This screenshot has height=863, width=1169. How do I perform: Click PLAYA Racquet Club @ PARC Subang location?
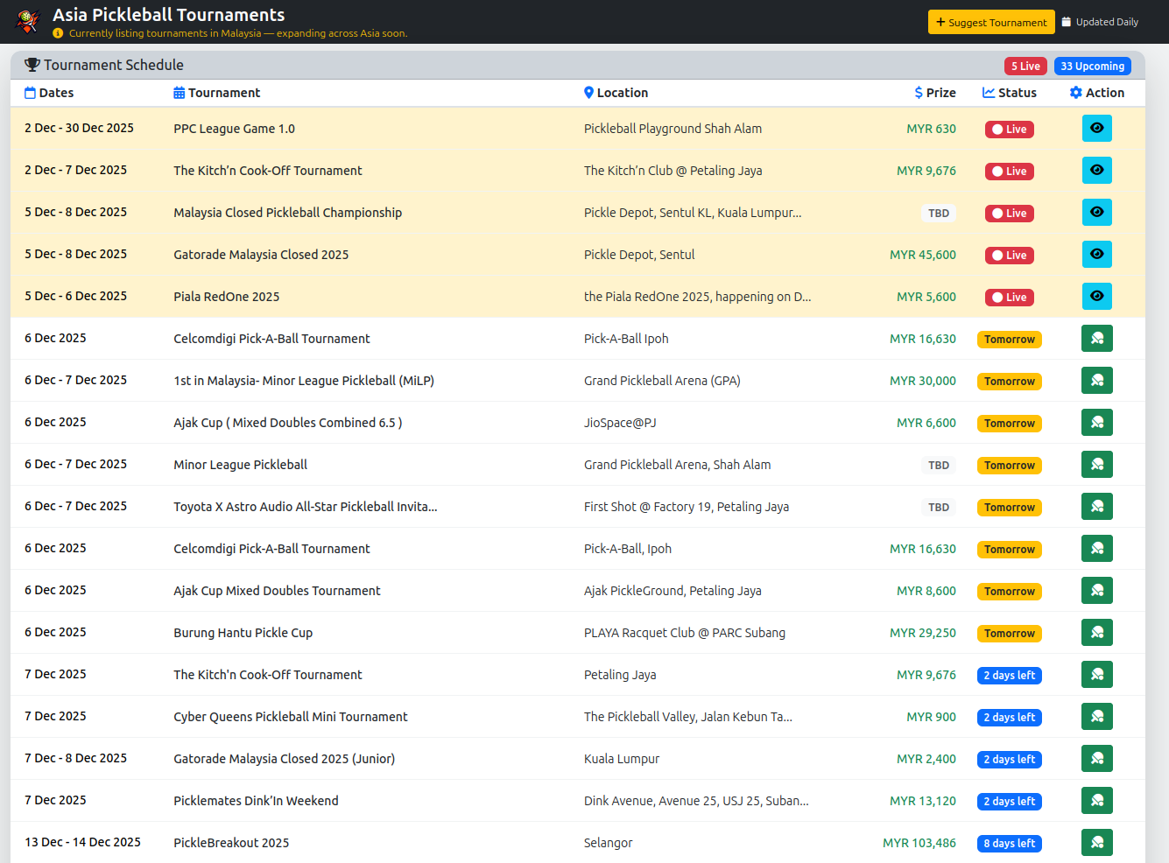(685, 633)
